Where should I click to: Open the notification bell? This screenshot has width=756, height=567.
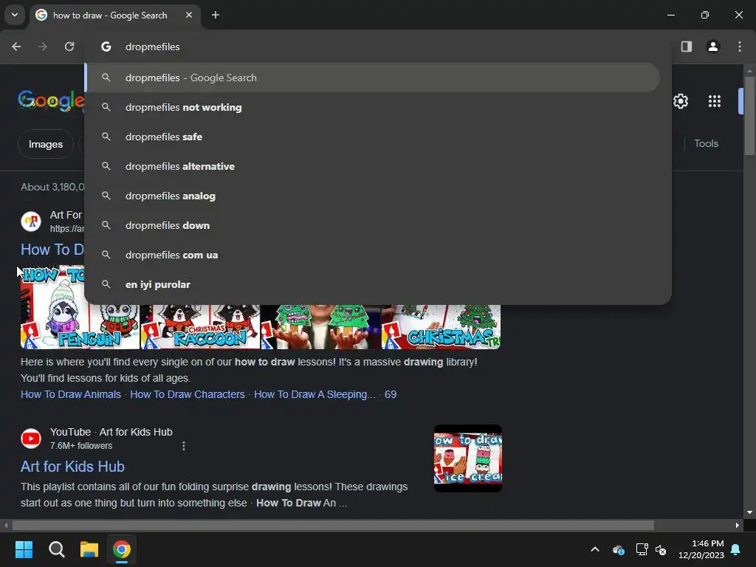(x=736, y=549)
